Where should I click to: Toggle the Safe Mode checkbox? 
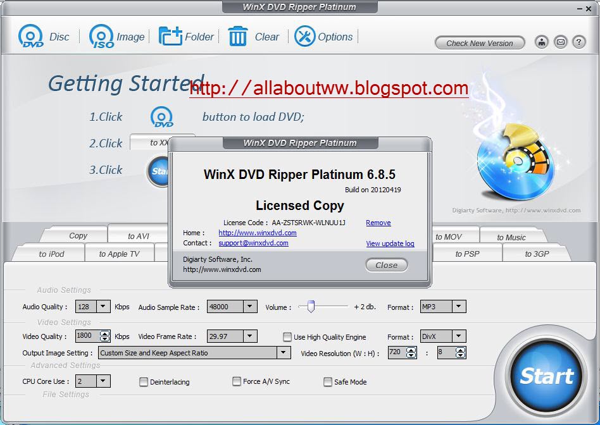pyautogui.click(x=328, y=382)
